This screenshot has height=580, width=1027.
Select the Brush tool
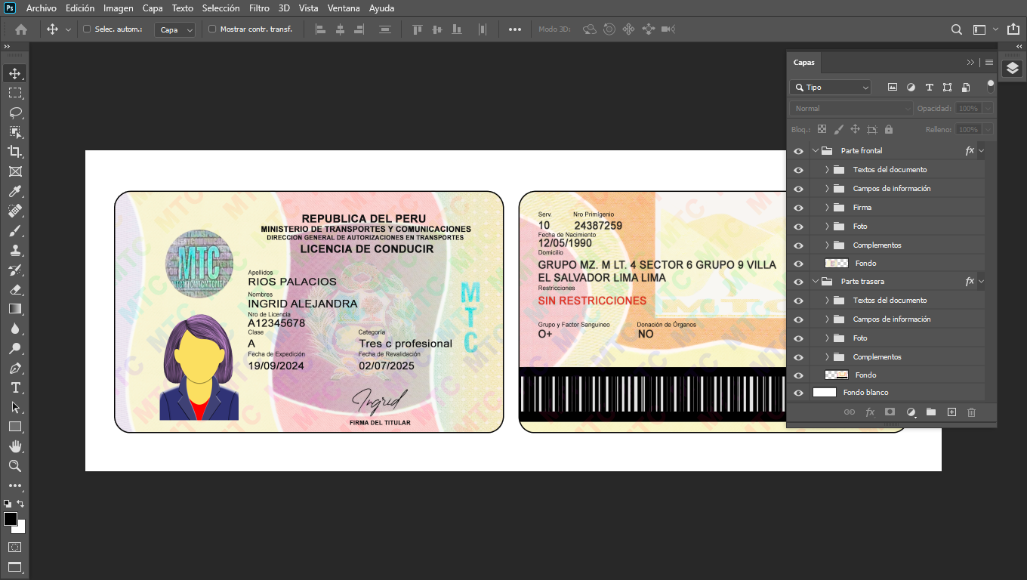click(x=15, y=230)
